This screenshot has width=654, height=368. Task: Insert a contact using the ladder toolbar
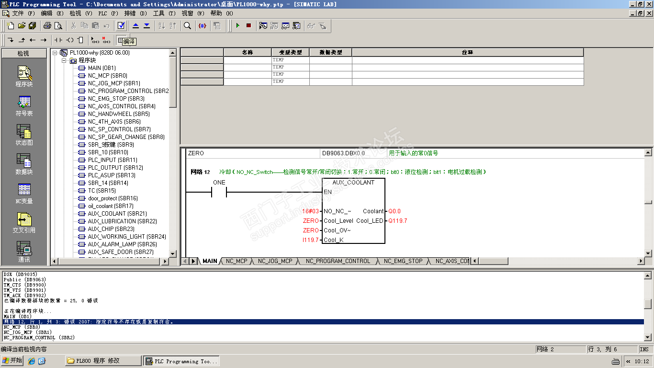[x=58, y=40]
